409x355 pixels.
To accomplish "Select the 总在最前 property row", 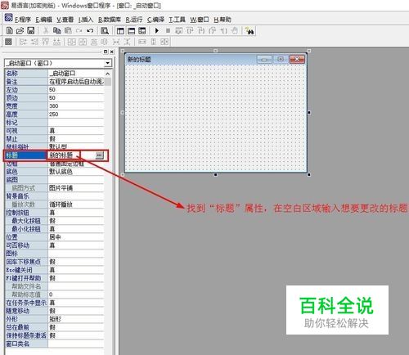I will 54,327.
